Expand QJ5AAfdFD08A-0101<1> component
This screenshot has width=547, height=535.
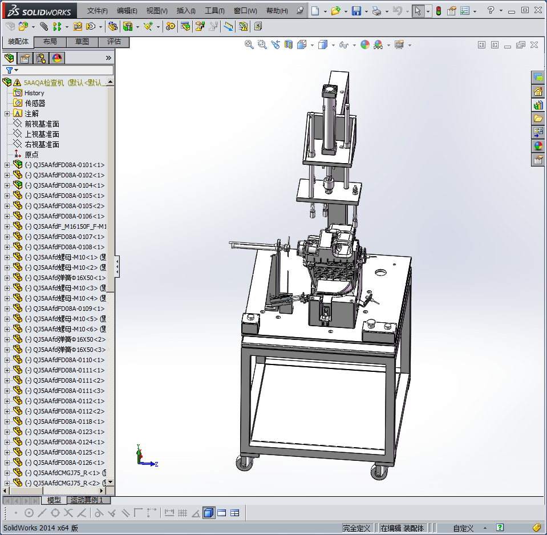coord(7,165)
